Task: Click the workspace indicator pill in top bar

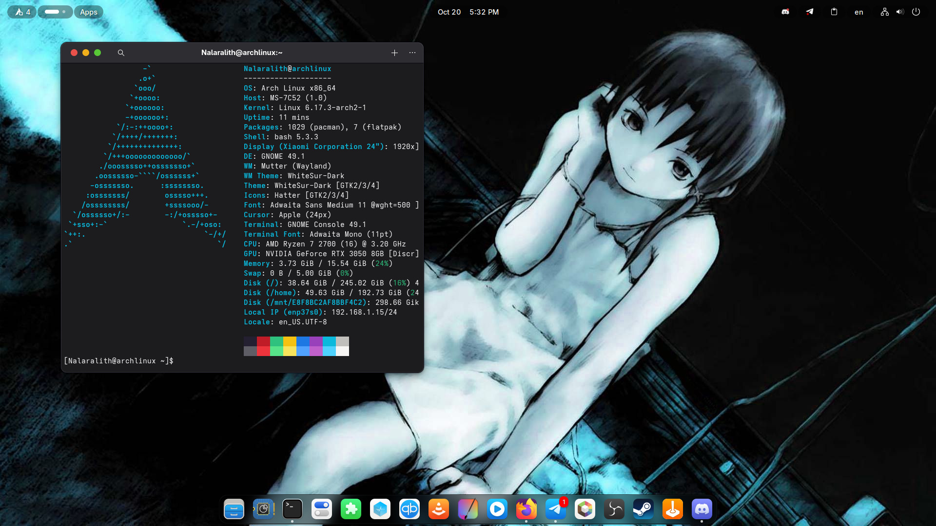Action: coord(55,12)
